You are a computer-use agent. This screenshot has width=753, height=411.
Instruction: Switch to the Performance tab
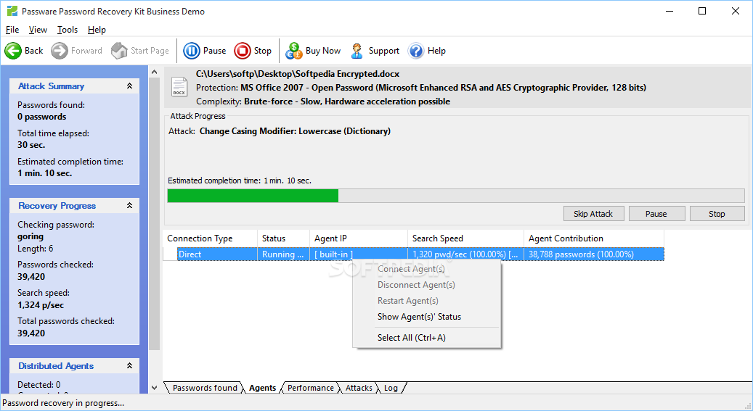pyautogui.click(x=310, y=388)
